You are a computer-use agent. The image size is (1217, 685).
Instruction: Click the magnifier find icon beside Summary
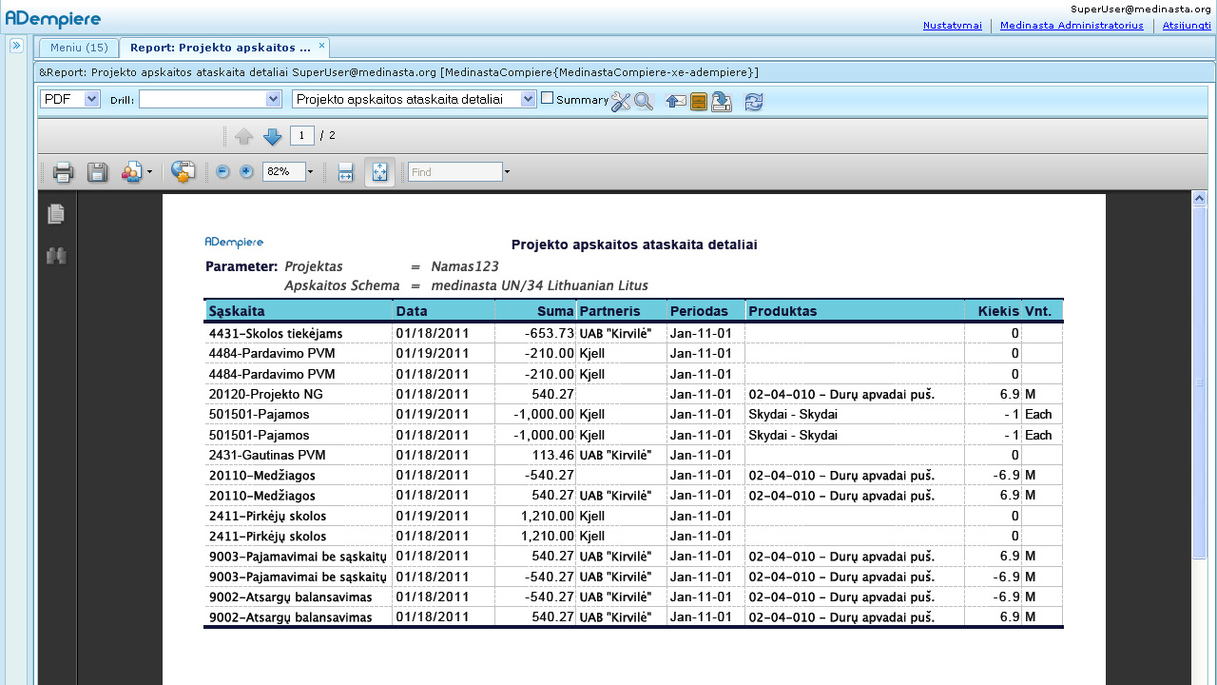click(x=644, y=101)
